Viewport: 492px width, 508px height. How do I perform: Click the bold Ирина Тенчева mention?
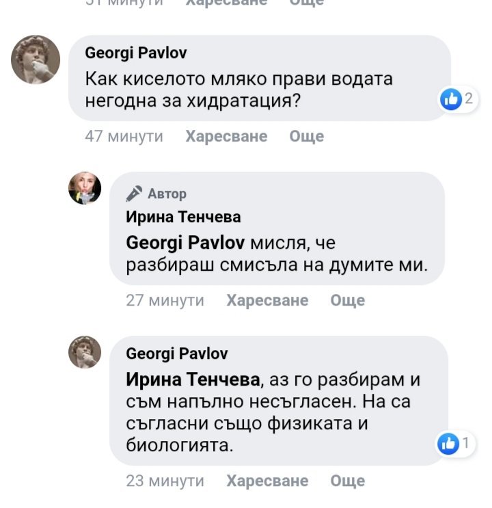[x=193, y=379]
